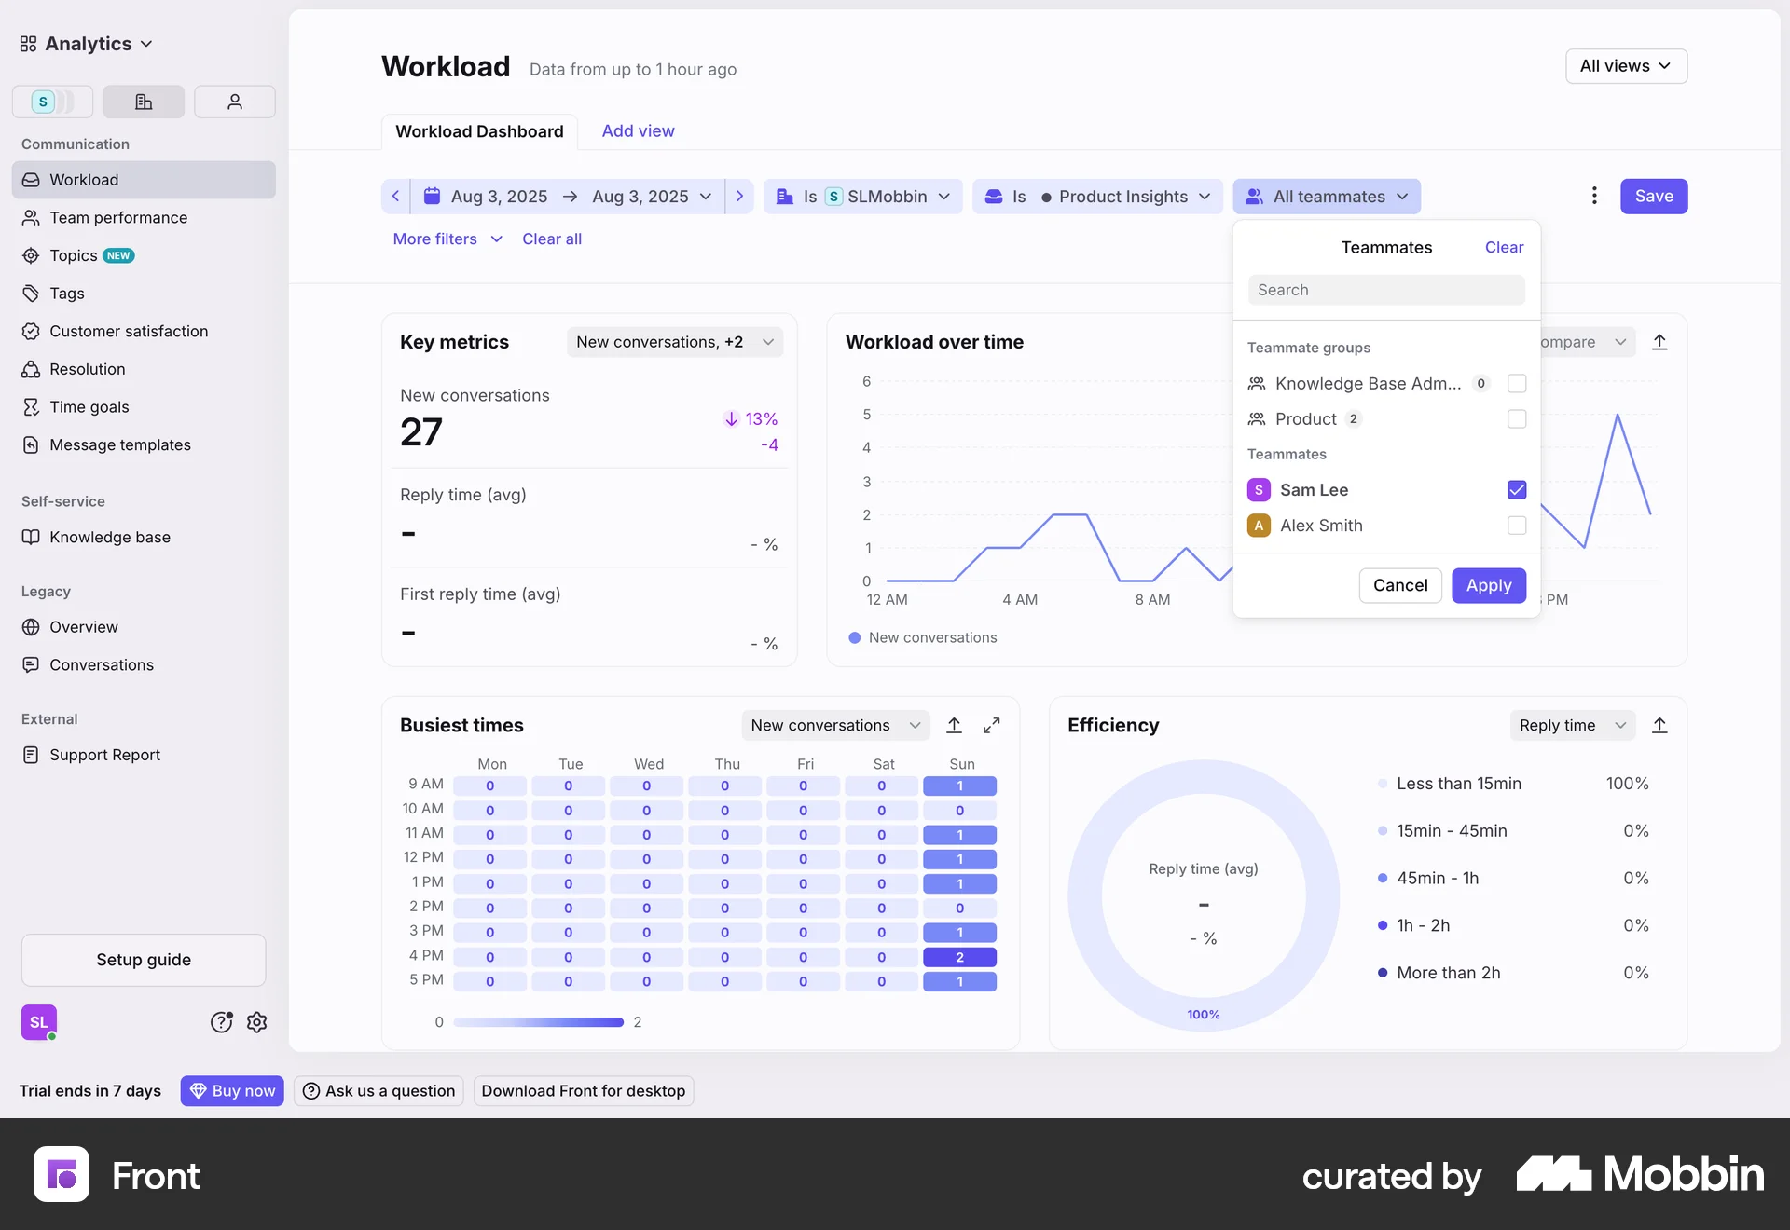The image size is (1790, 1230).
Task: Expand the Reply time dropdown in Efficiency
Action: pyautogui.click(x=1572, y=725)
